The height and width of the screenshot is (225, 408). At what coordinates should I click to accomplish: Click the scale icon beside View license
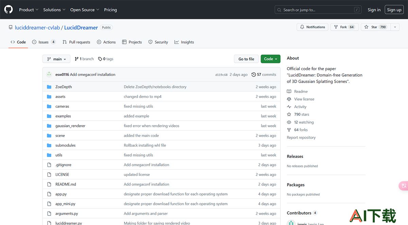tap(289, 99)
